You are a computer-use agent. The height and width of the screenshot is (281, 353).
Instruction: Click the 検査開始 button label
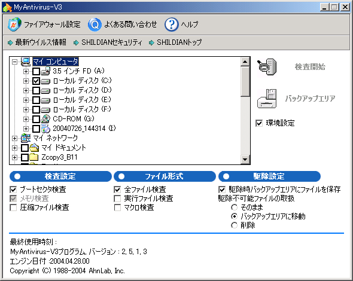click(x=310, y=67)
